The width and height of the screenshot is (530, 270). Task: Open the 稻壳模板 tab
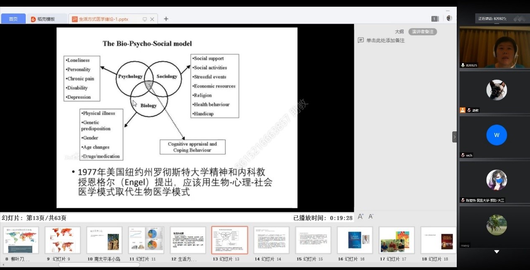[46, 19]
